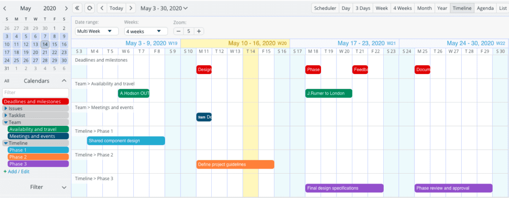Increase zoom with the plus button

point(199,31)
